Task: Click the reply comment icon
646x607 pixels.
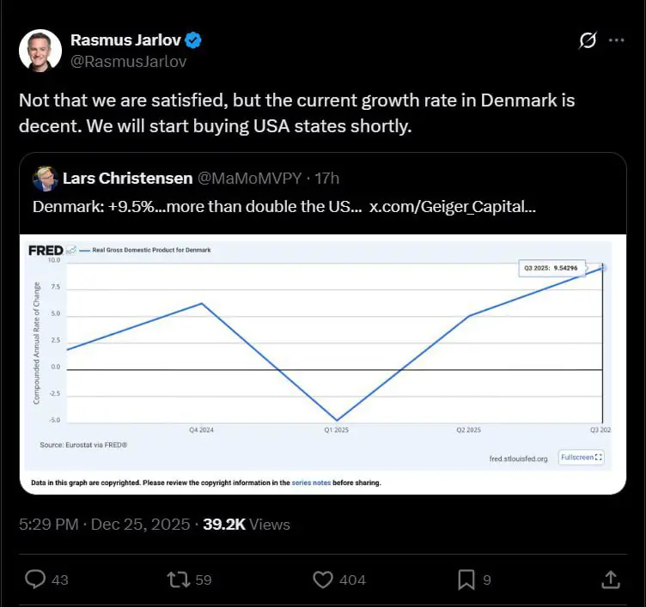Action: (35, 580)
